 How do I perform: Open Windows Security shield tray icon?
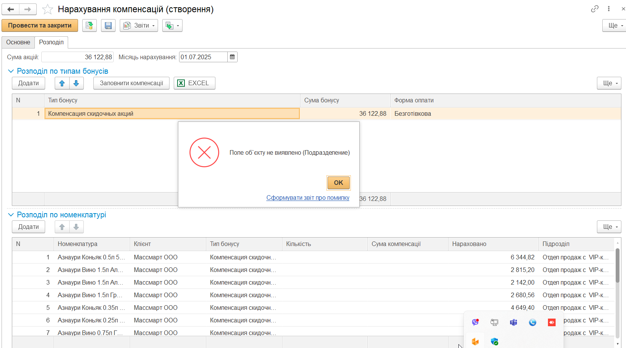pyautogui.click(x=494, y=342)
